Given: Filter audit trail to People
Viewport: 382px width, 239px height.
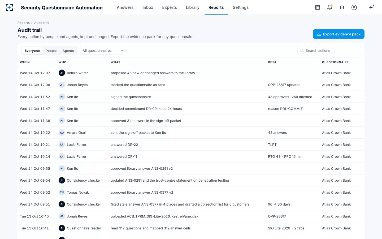Looking at the screenshot, I should (51, 51).
